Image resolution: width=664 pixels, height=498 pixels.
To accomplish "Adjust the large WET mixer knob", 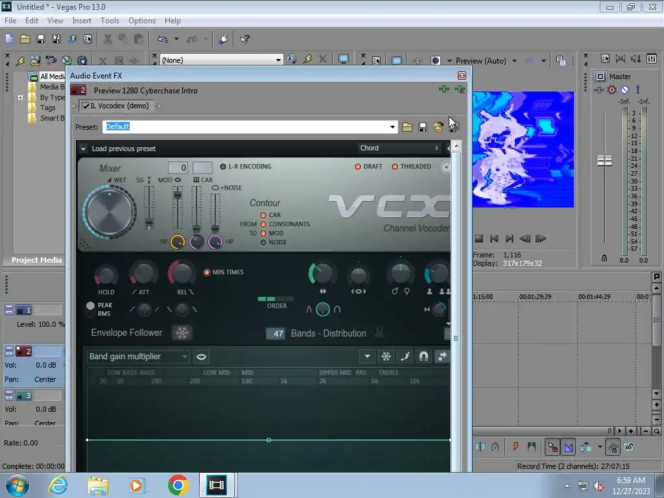I will [109, 211].
